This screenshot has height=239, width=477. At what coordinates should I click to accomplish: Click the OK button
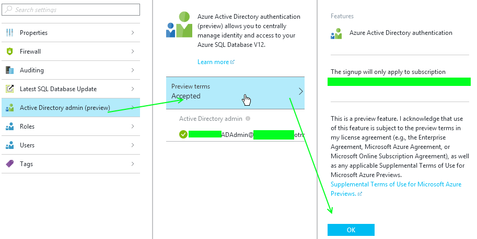tap(351, 230)
